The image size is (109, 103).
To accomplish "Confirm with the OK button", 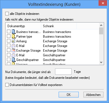I will click(x=69, y=95).
